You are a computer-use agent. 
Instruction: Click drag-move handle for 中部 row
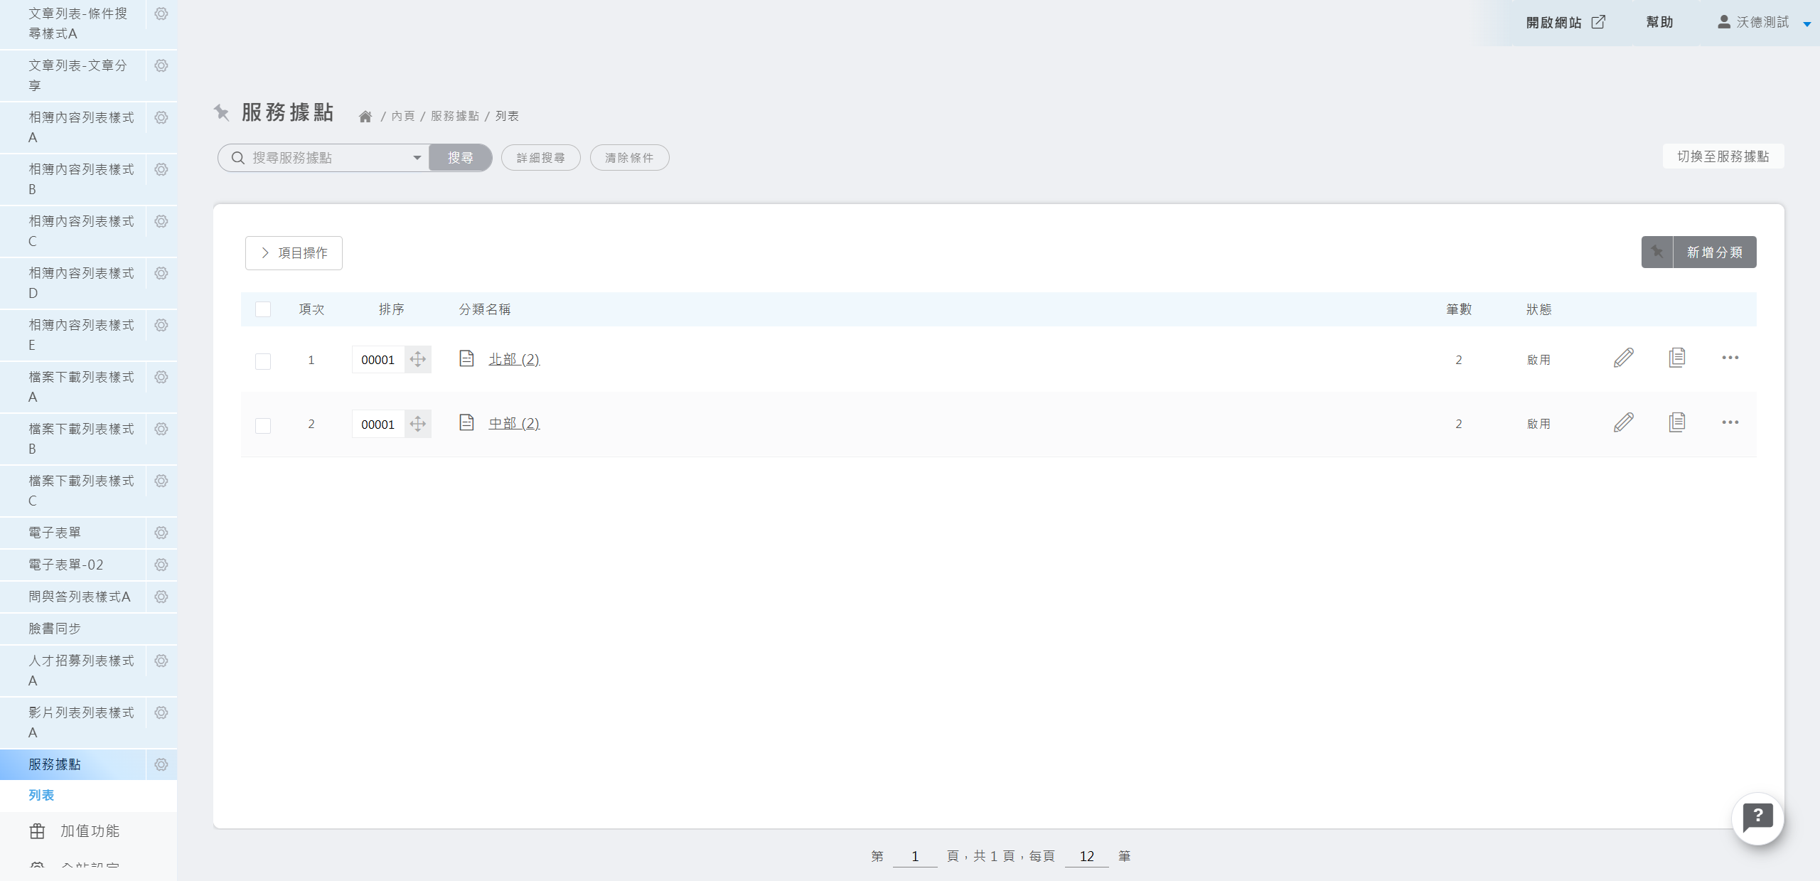(x=418, y=424)
